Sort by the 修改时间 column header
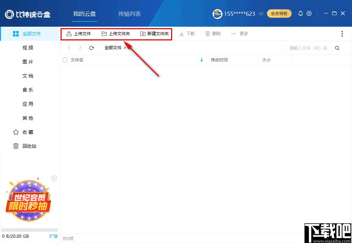Viewport: 352px width, 243px height. [x=219, y=60]
